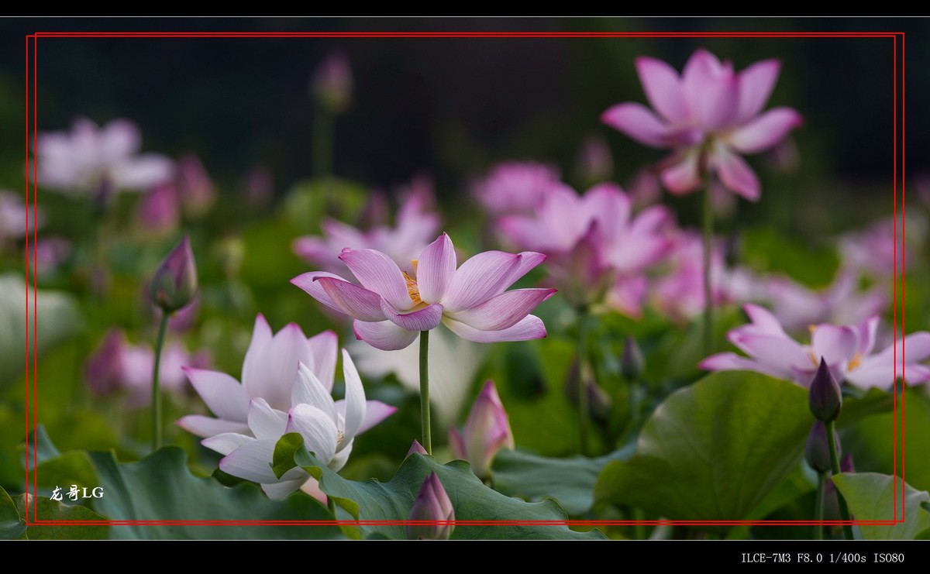The image size is (930, 574).
Task: Click the "ILCE-7M3 F8.0 1/400s ISO80" caption text
Action: (x=822, y=558)
